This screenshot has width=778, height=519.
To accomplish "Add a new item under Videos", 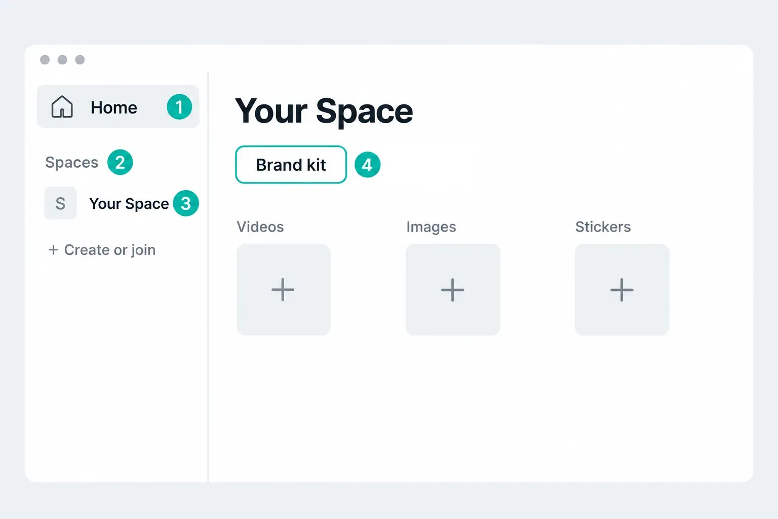I will point(283,289).
